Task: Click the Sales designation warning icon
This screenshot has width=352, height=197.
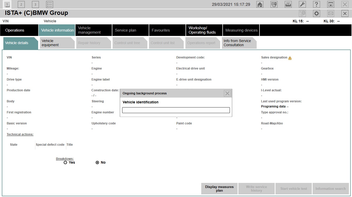Action: pyautogui.click(x=290, y=58)
